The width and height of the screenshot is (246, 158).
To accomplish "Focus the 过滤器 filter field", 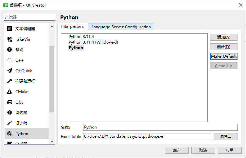I will (x=29, y=17).
